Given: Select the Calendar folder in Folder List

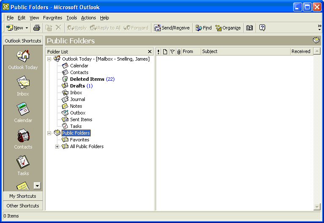Looking at the screenshot, I should (79, 66).
